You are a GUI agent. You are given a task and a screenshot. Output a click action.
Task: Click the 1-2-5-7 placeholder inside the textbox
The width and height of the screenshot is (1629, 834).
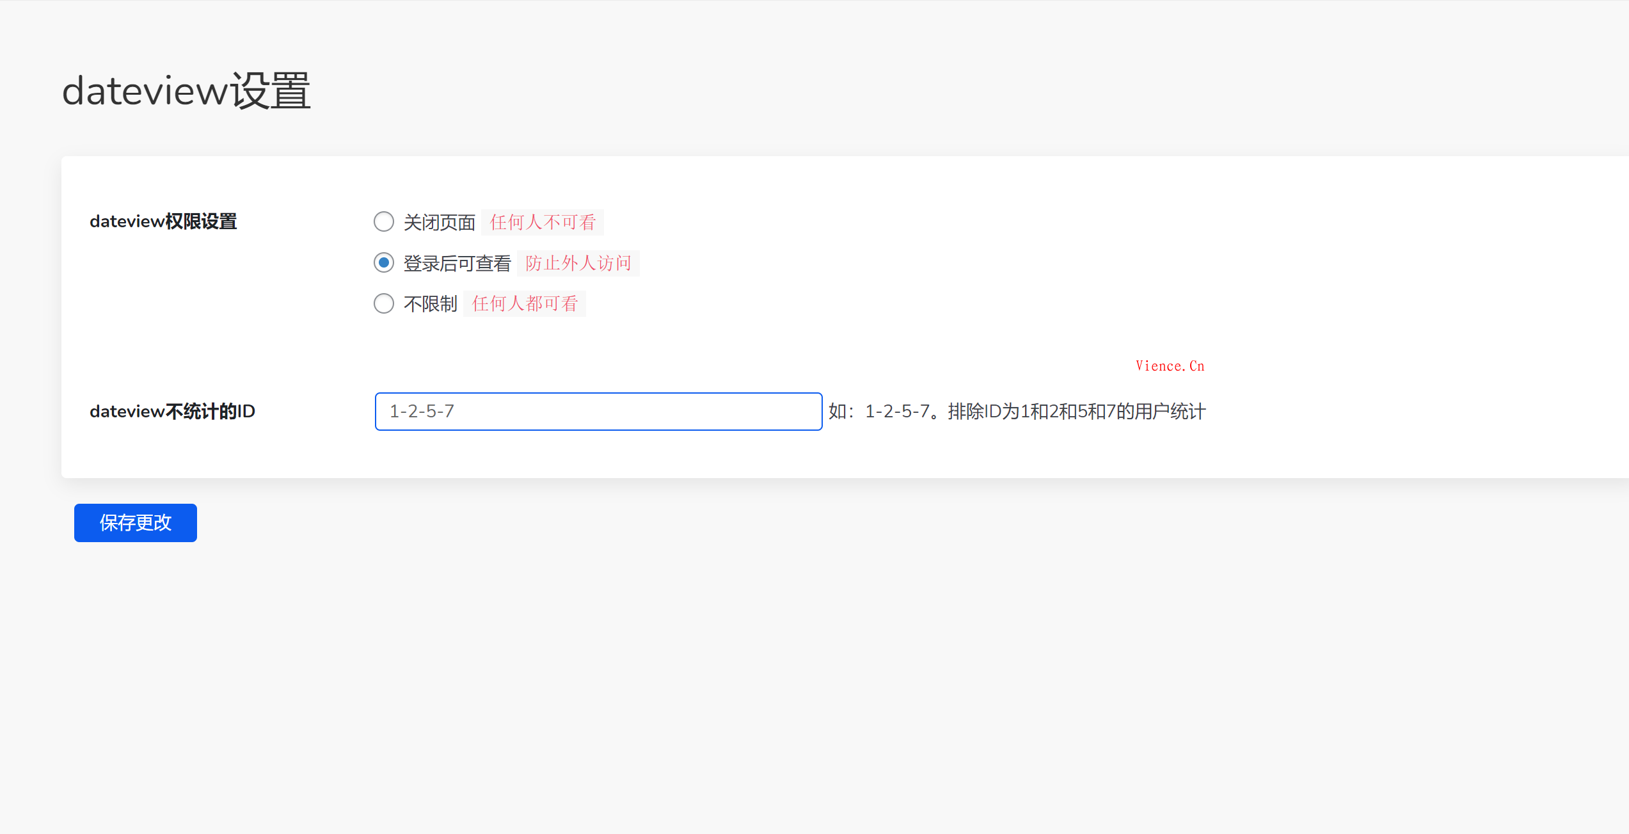[x=422, y=412]
